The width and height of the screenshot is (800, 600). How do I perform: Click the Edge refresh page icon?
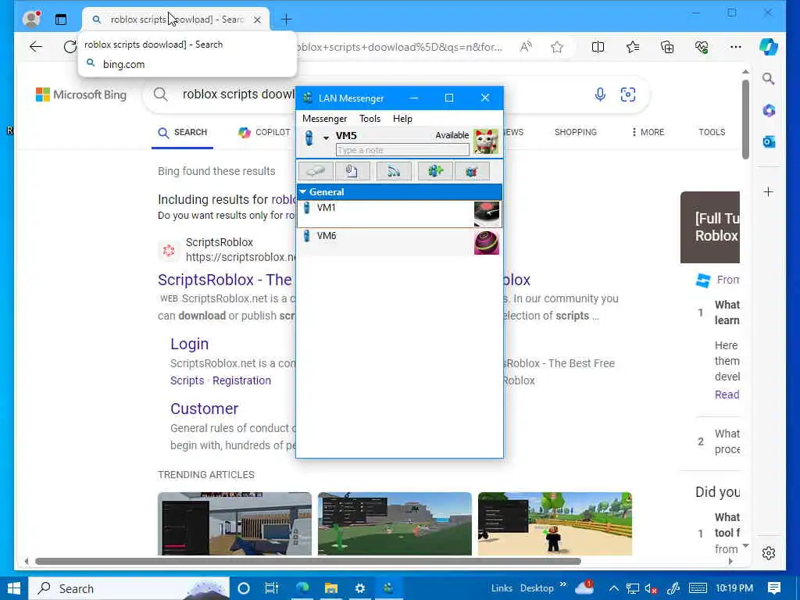click(x=70, y=47)
